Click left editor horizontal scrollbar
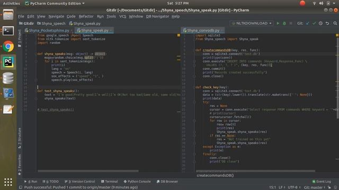 (88, 171)
